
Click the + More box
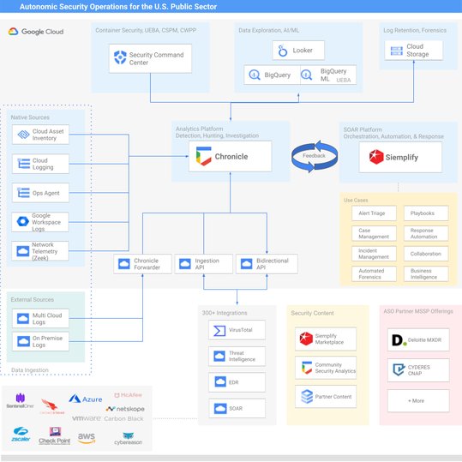[x=418, y=401]
